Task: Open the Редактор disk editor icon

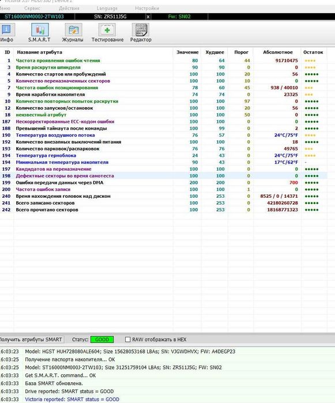Action: [x=141, y=33]
